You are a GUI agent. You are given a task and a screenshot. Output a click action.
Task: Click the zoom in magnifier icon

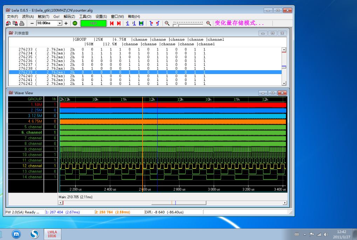click(208, 23)
